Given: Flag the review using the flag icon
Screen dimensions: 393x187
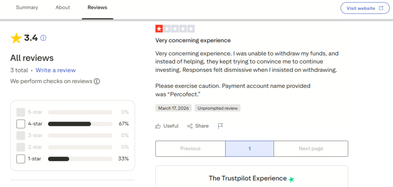Looking at the screenshot, I should click(x=221, y=126).
